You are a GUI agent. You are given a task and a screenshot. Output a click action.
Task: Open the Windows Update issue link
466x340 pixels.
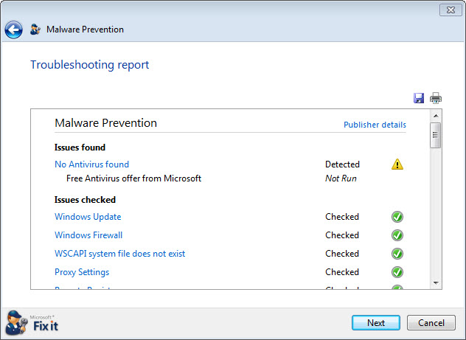pos(88,217)
